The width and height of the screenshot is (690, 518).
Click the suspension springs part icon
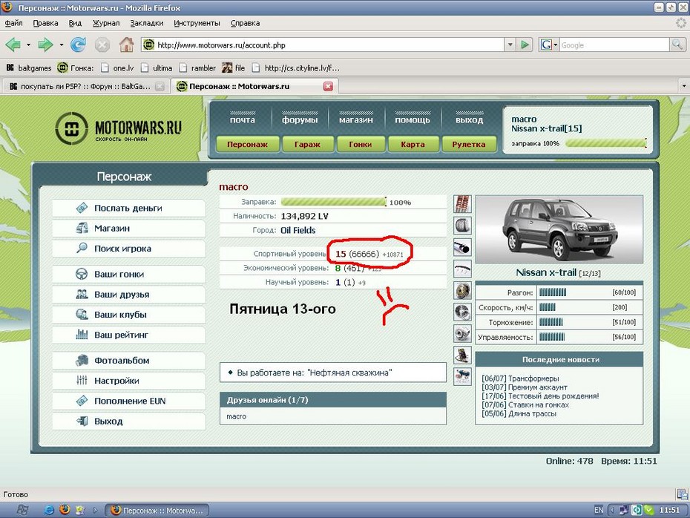[x=462, y=204]
